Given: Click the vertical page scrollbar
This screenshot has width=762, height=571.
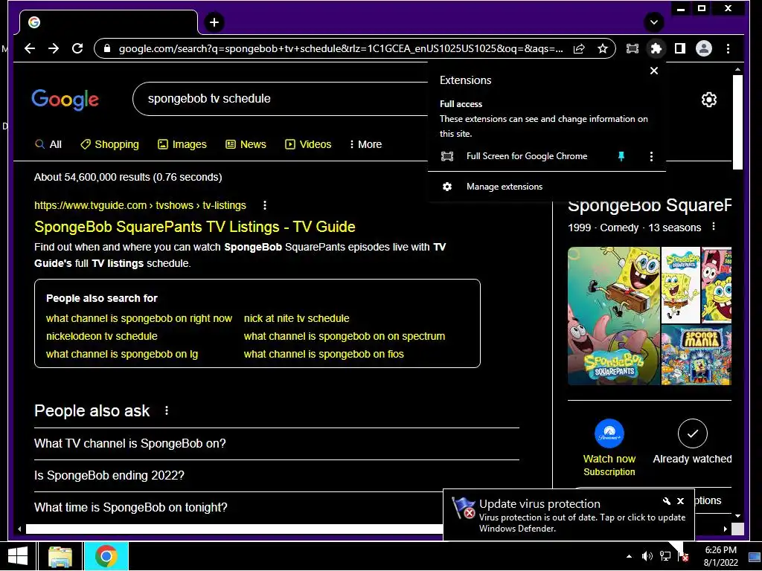Looking at the screenshot, I should tap(737, 122).
